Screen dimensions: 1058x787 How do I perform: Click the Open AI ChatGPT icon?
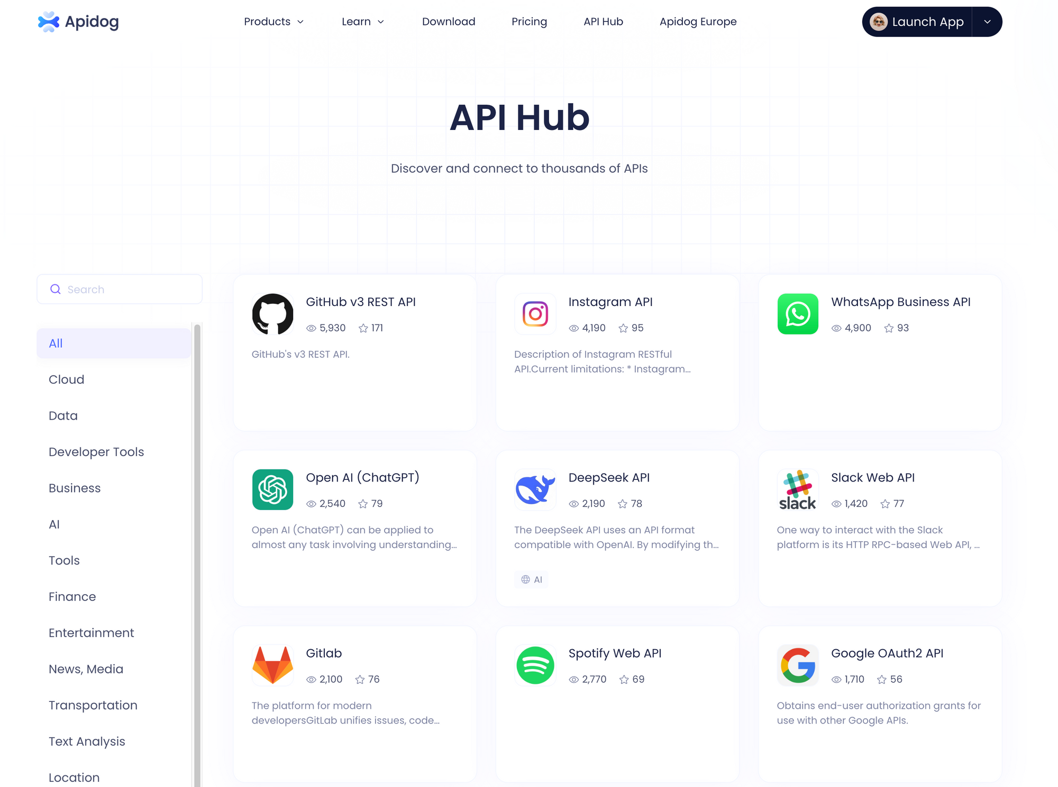point(272,488)
